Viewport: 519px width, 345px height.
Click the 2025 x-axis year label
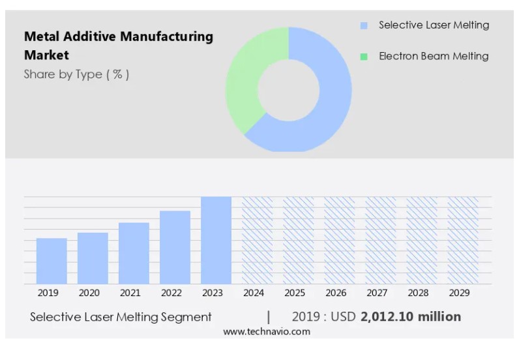[295, 293]
